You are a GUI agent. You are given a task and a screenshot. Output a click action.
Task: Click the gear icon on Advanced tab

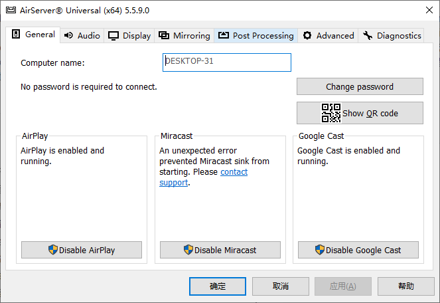307,36
